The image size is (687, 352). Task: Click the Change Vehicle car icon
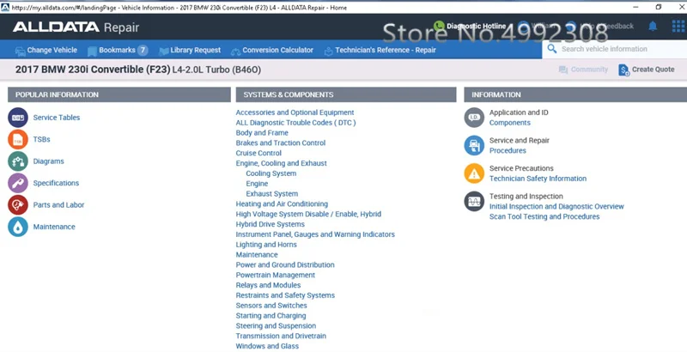pyautogui.click(x=20, y=52)
